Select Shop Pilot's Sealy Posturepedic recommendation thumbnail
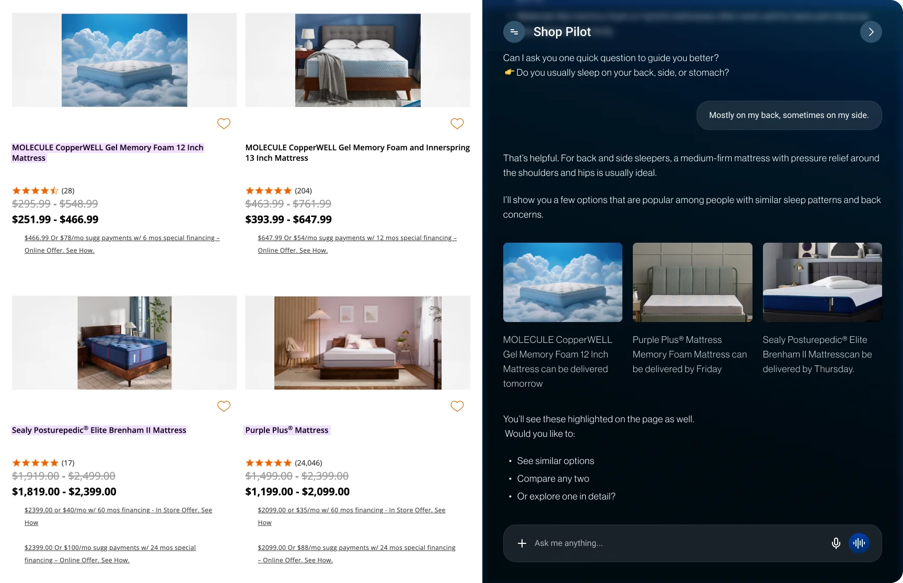Viewport: 903px width, 583px height. click(822, 282)
